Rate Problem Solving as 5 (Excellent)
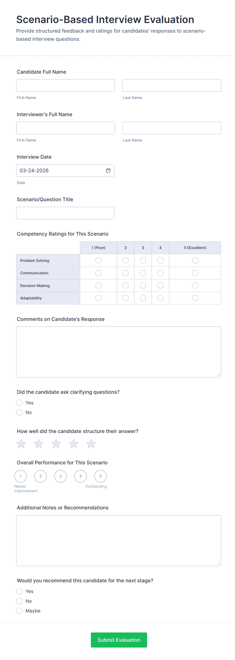The image size is (235, 660). pyautogui.click(x=195, y=260)
